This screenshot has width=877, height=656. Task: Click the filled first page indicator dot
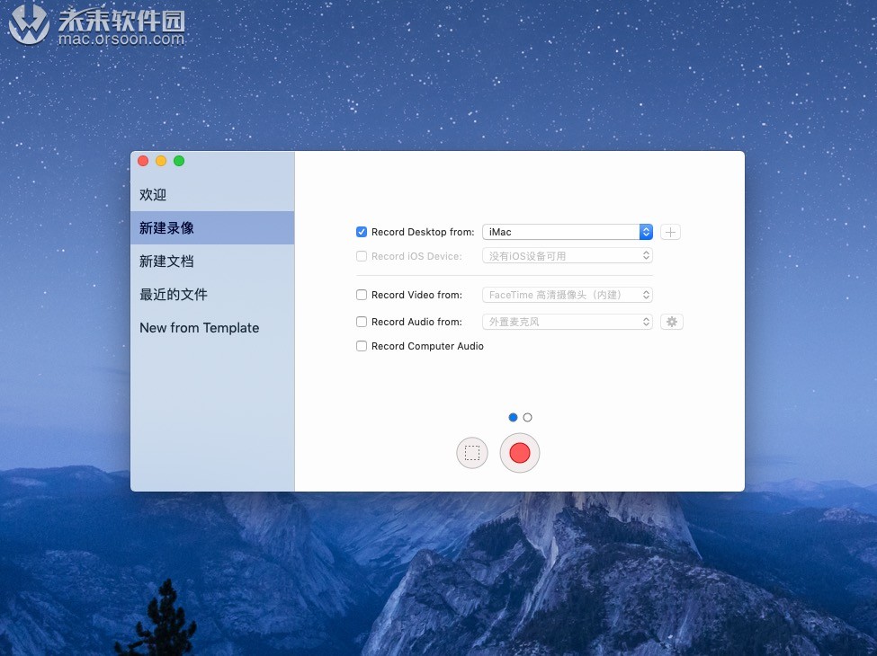coord(513,417)
